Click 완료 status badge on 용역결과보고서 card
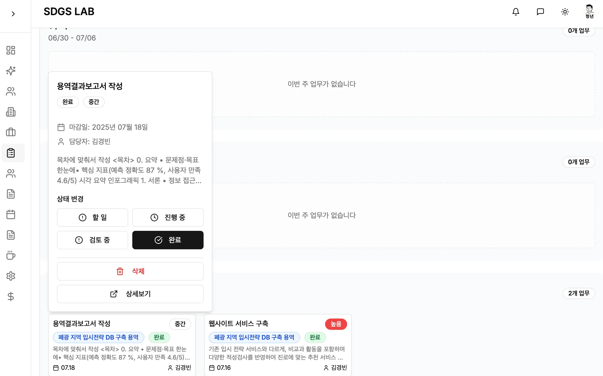The image size is (603, 376). (159, 338)
